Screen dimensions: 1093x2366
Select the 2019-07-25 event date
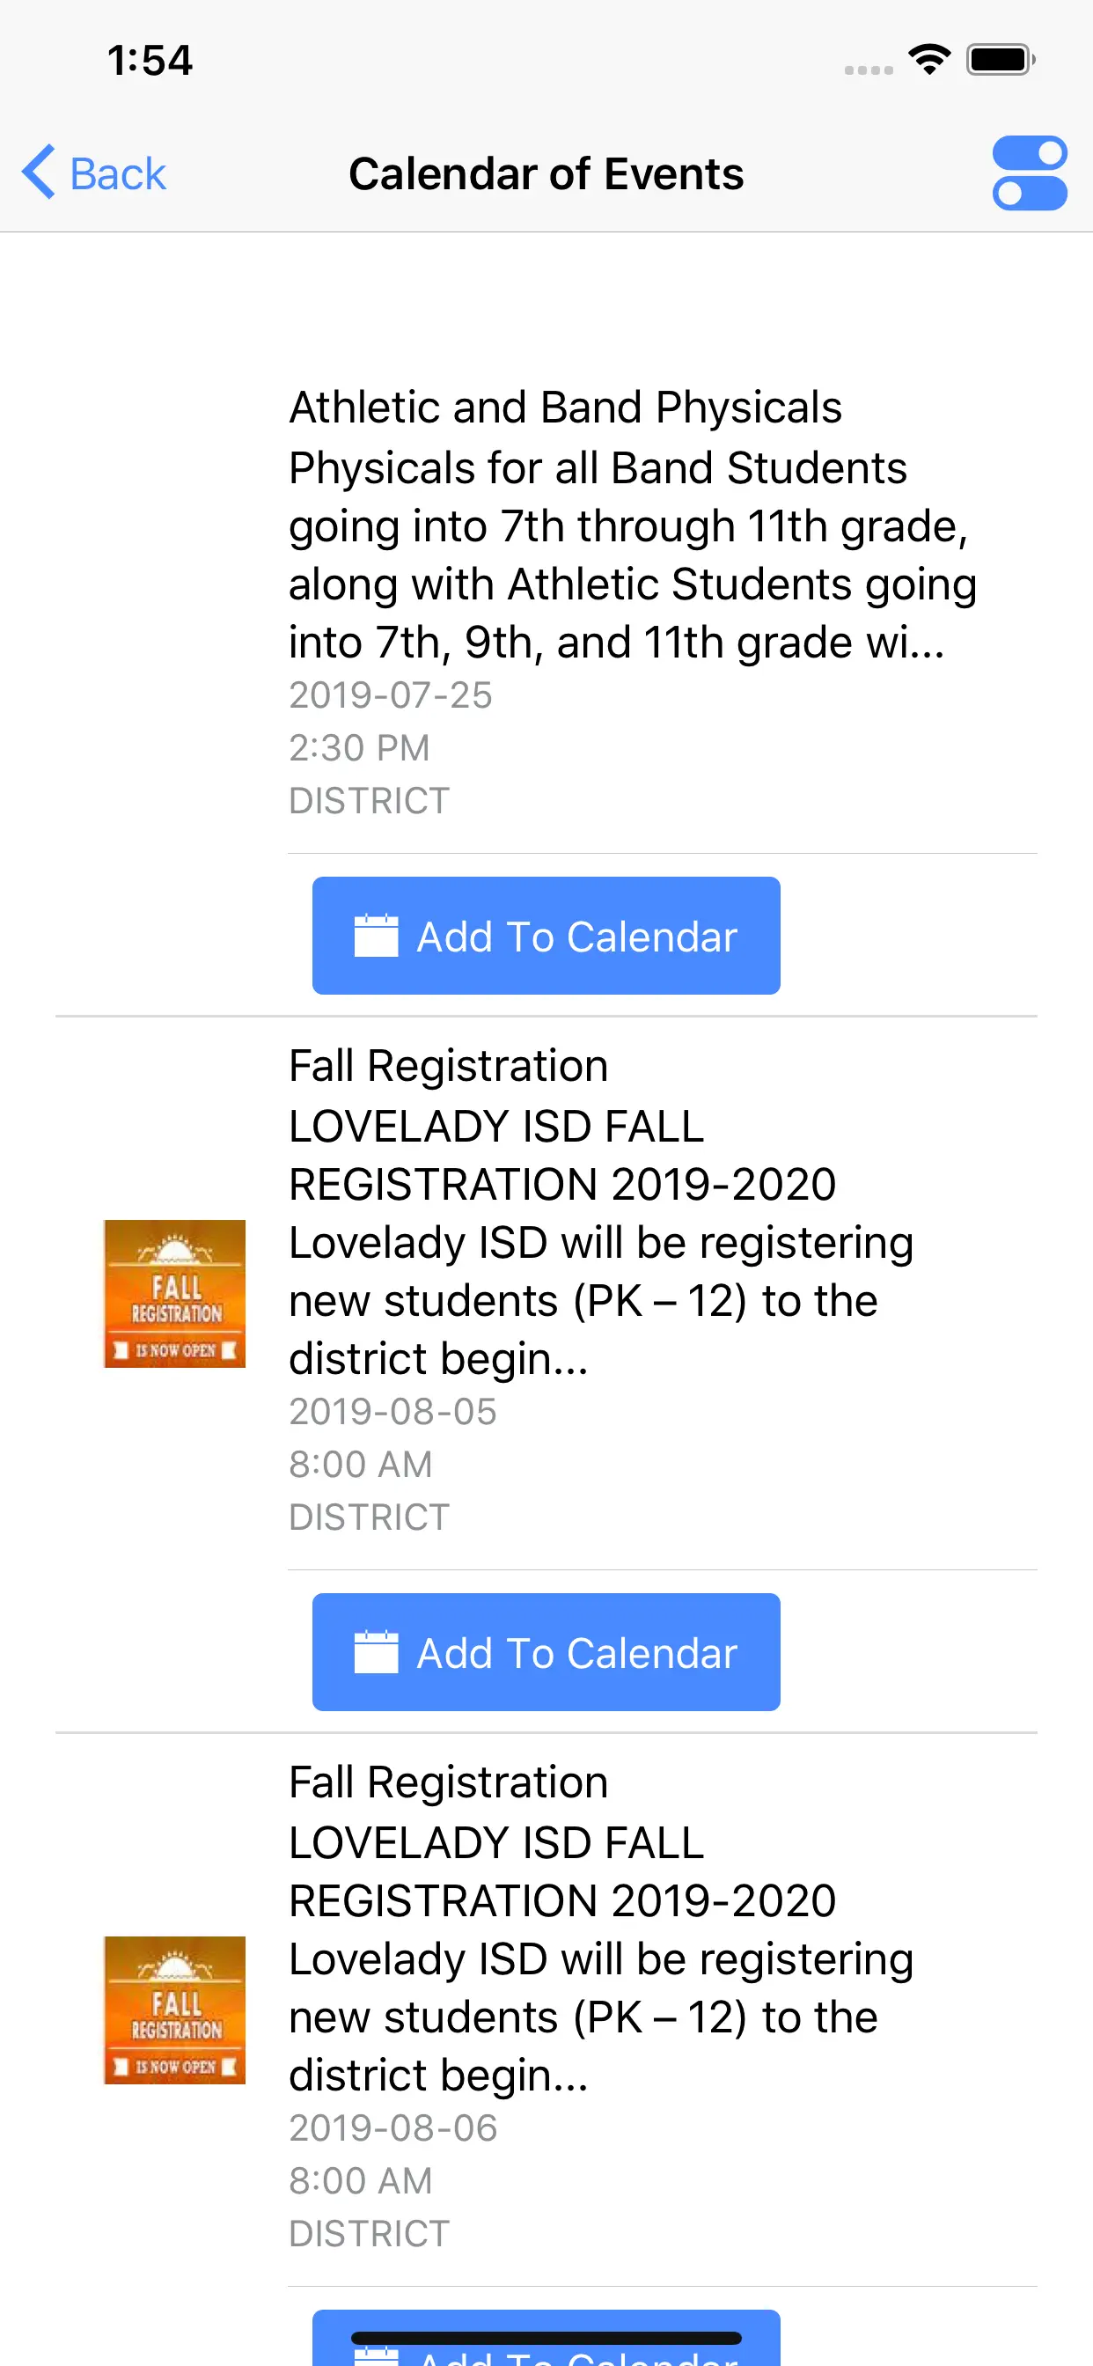tap(391, 695)
